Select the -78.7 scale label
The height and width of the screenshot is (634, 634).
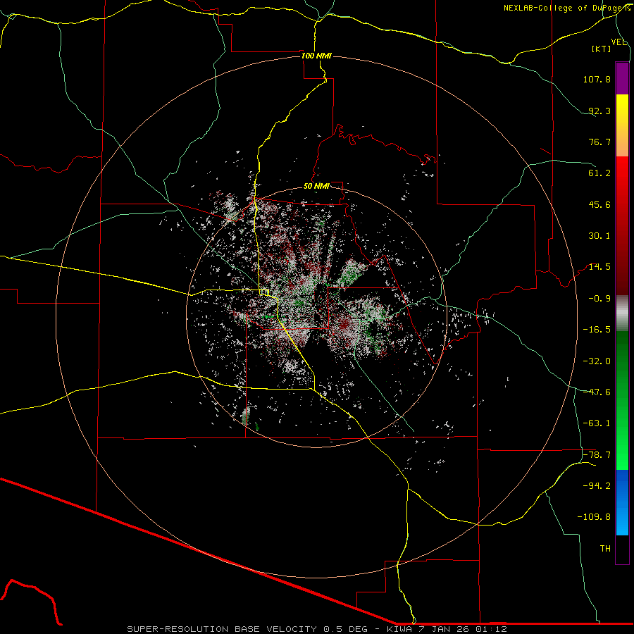tap(597, 455)
